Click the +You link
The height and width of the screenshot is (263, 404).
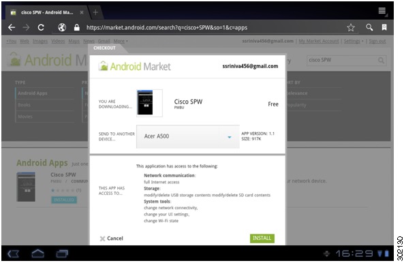click(12, 41)
